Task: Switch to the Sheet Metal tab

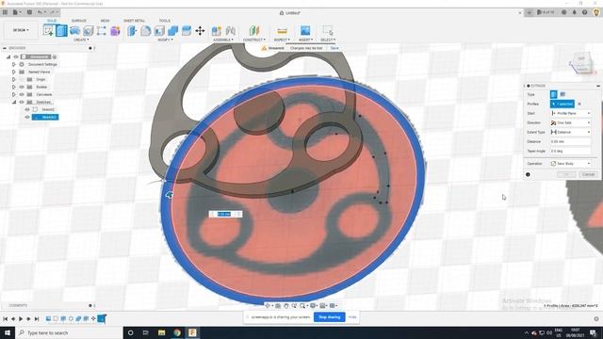Action: click(x=134, y=21)
